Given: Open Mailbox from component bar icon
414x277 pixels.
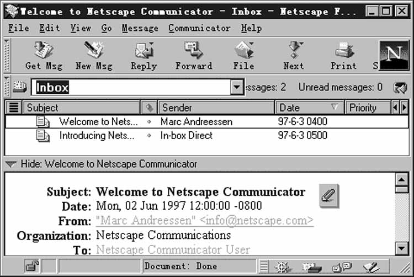Looking at the screenshot, I should [311, 268].
